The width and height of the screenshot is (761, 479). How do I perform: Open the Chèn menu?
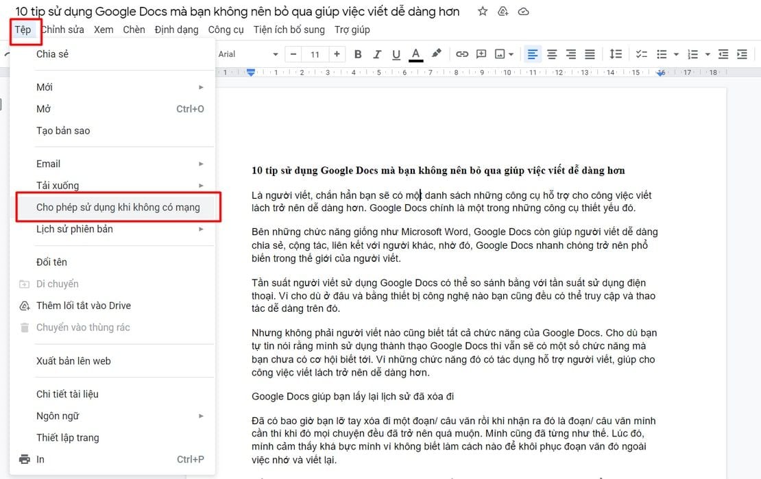[134, 29]
